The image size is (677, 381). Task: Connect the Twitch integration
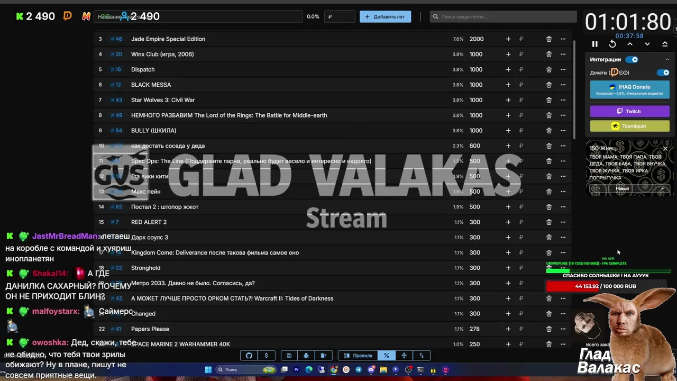[629, 111]
